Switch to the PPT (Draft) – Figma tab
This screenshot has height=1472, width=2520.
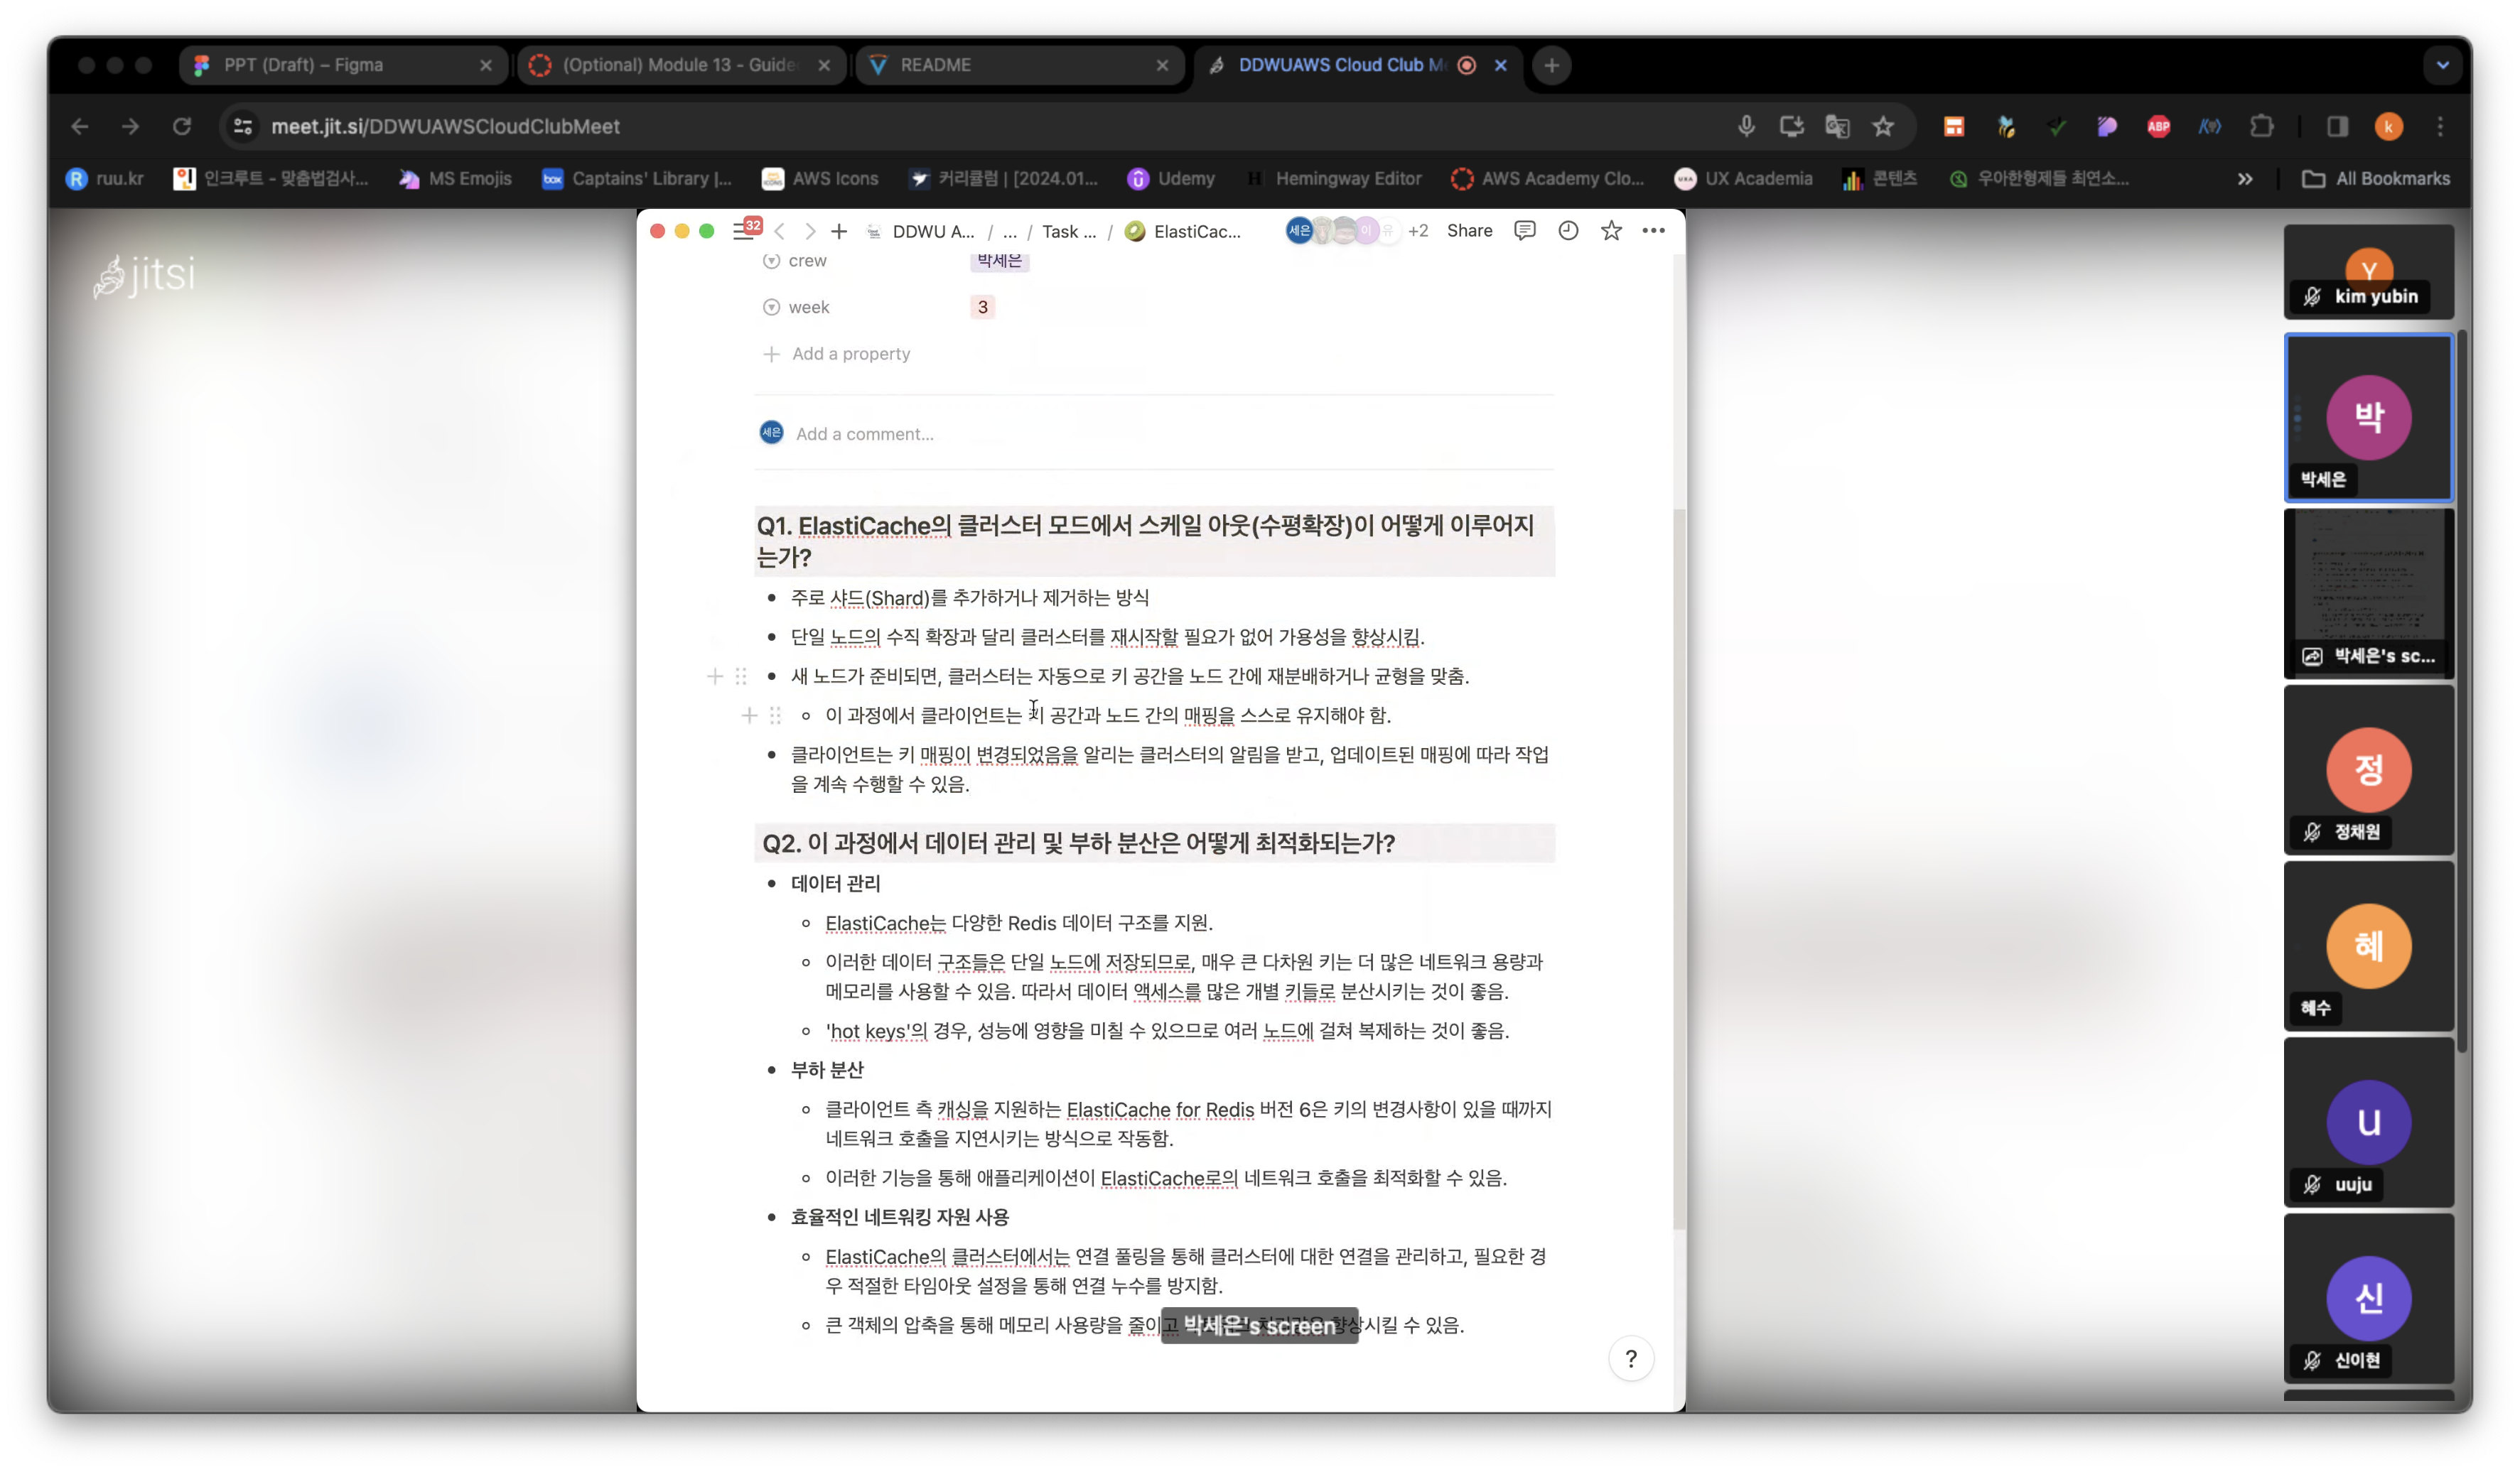click(x=342, y=65)
